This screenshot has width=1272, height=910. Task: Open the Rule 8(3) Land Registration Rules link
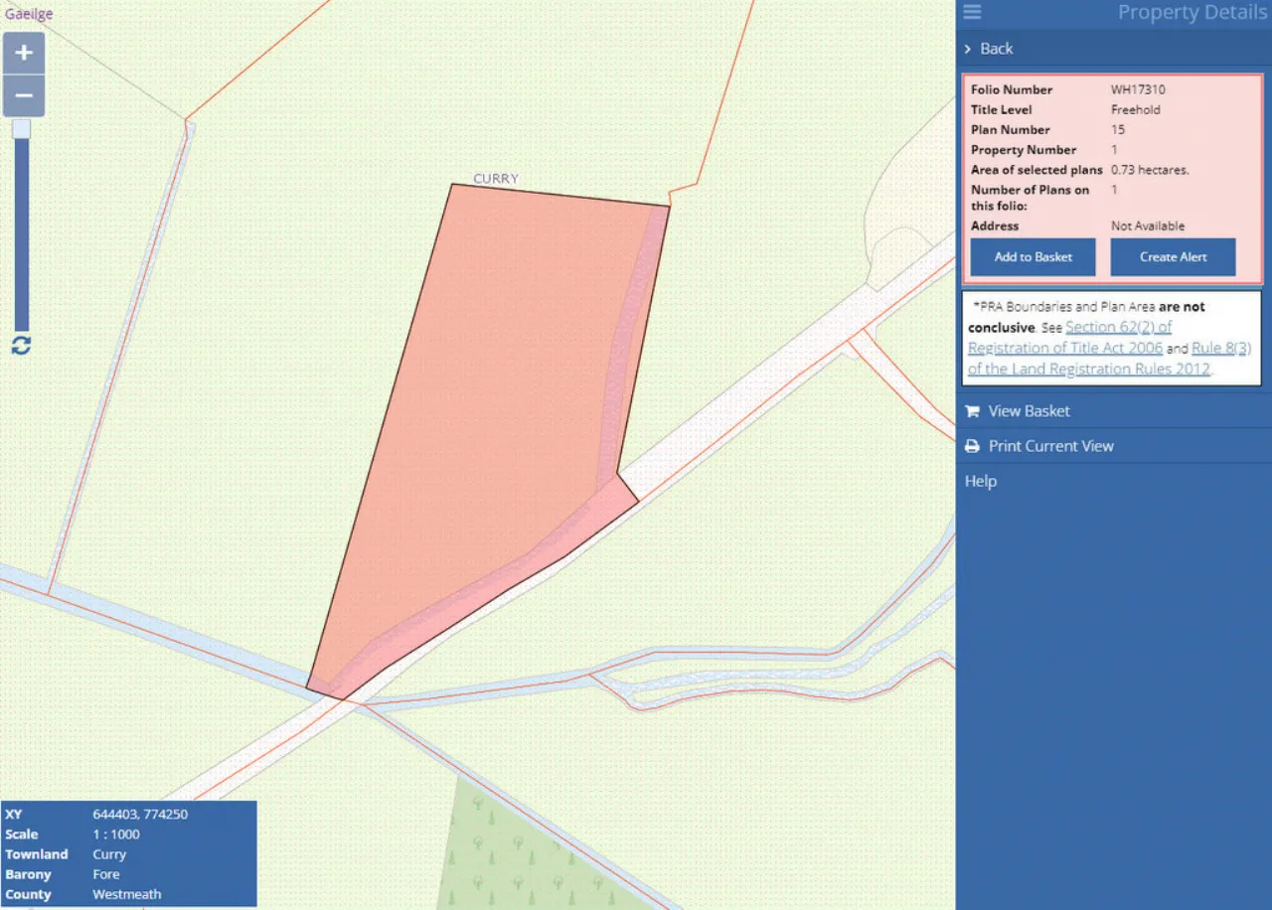tap(1221, 348)
